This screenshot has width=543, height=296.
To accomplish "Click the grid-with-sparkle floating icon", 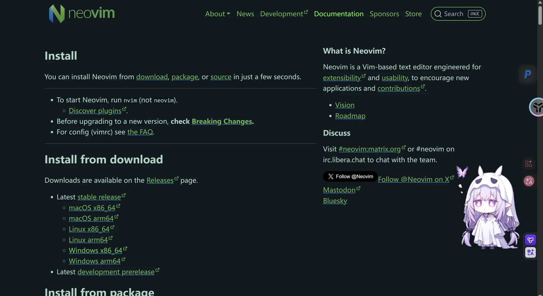I will [x=528, y=164].
